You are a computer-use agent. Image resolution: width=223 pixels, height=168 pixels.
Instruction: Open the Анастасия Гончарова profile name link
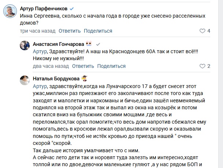point(58,44)
